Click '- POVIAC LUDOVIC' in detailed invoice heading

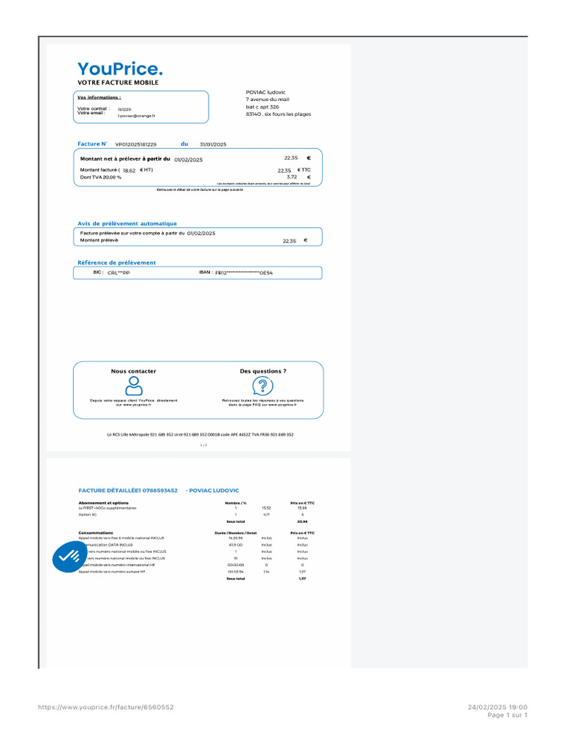pyautogui.click(x=212, y=490)
